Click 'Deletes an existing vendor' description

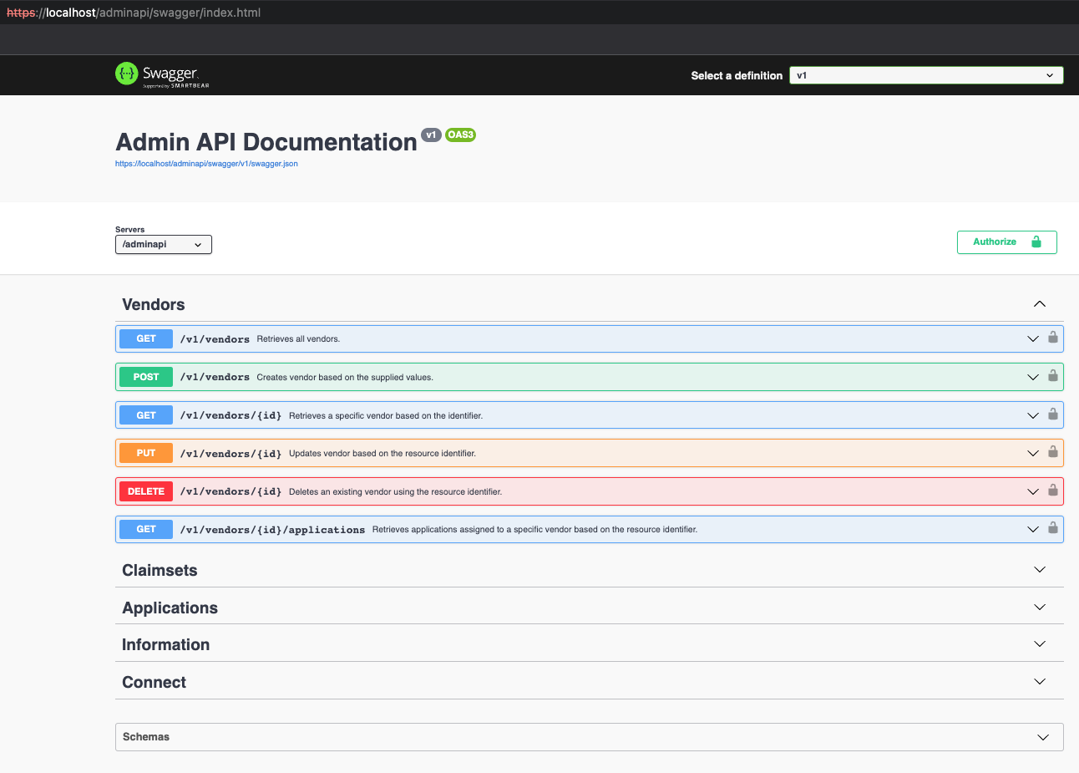[395, 492]
